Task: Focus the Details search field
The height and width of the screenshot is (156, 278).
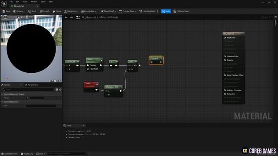Action: (x=28, y=90)
